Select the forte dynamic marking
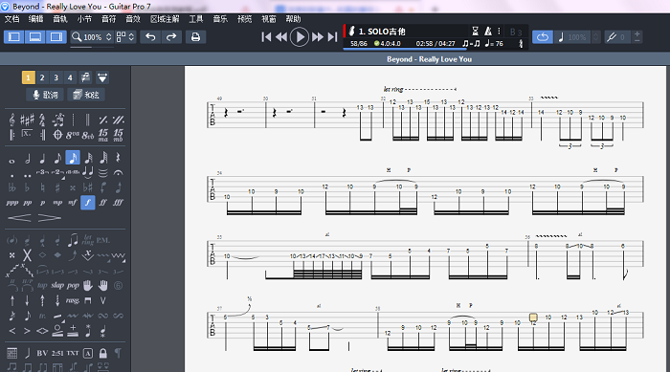This screenshot has height=372, width=670. click(x=88, y=203)
